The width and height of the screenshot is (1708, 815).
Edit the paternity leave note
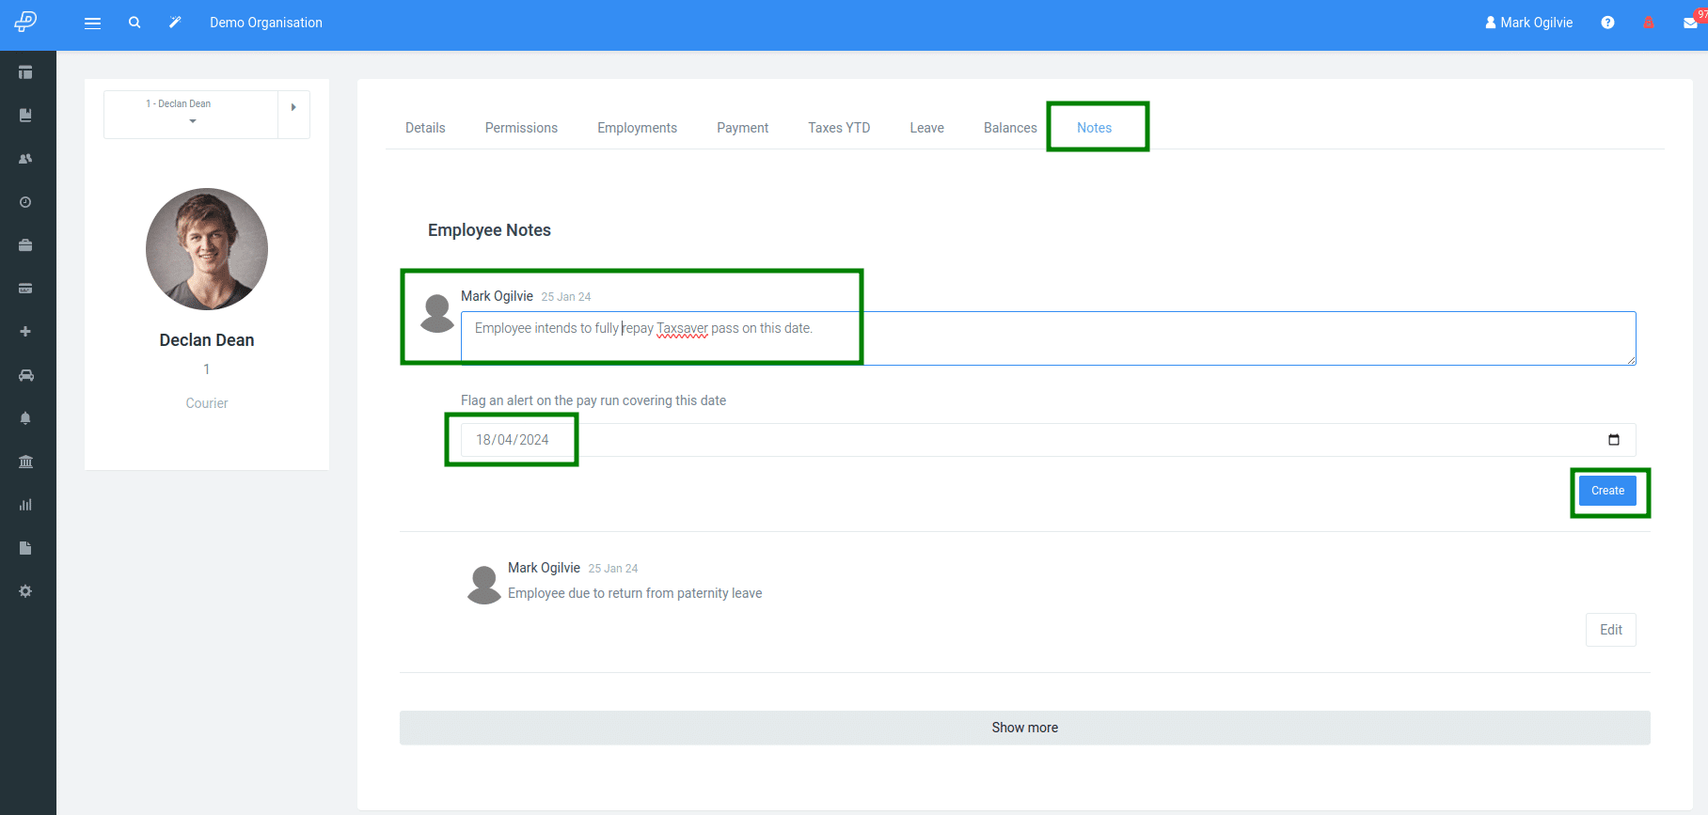pyautogui.click(x=1610, y=630)
